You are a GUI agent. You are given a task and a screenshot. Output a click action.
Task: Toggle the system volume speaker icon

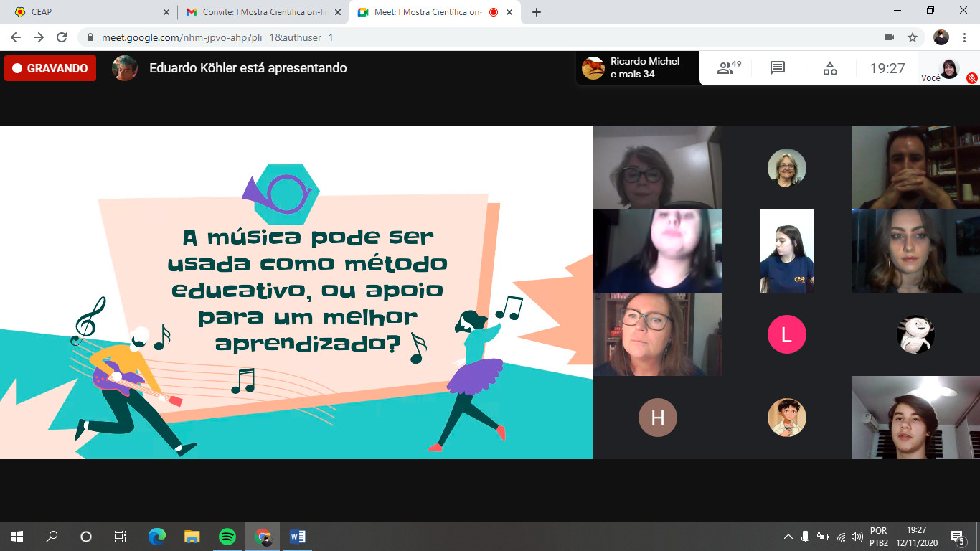coord(857,537)
